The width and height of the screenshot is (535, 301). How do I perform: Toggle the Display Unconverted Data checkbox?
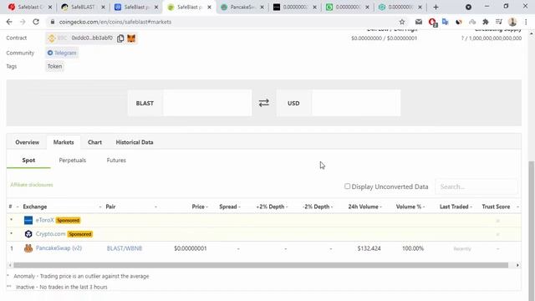tap(347, 186)
